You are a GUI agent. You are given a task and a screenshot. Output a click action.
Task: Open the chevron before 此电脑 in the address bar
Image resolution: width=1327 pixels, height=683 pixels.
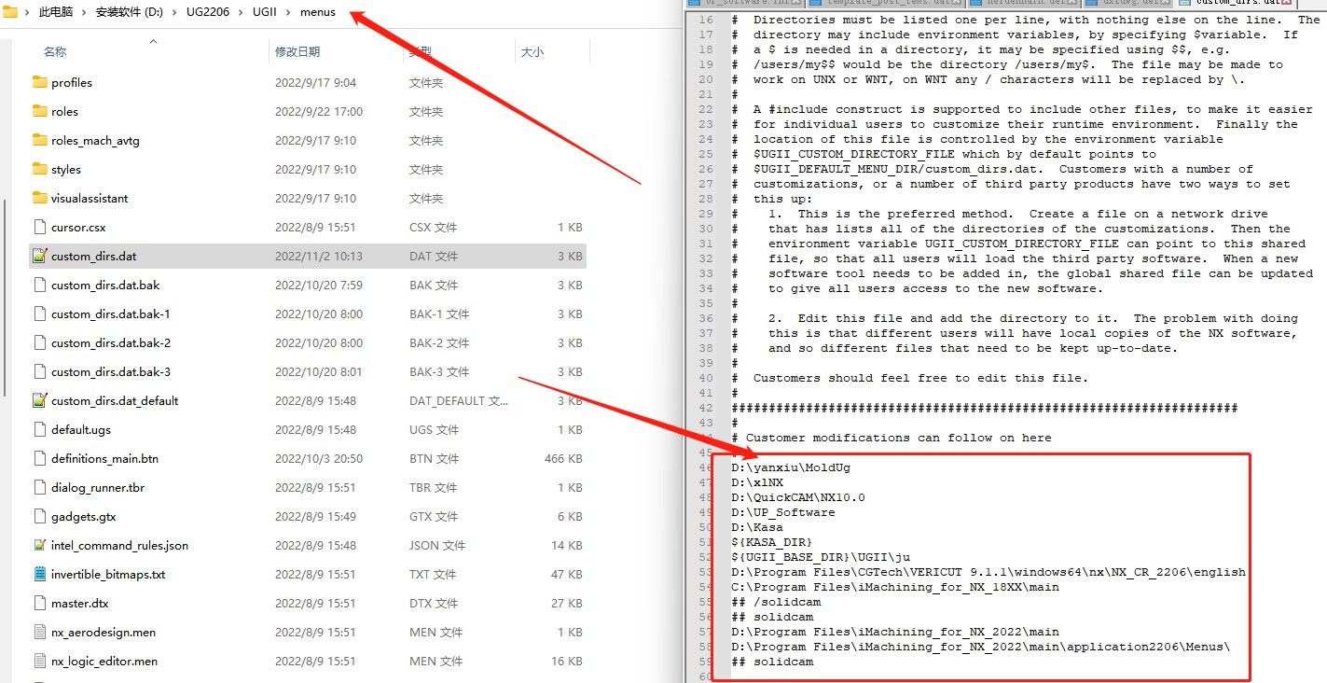(x=27, y=12)
